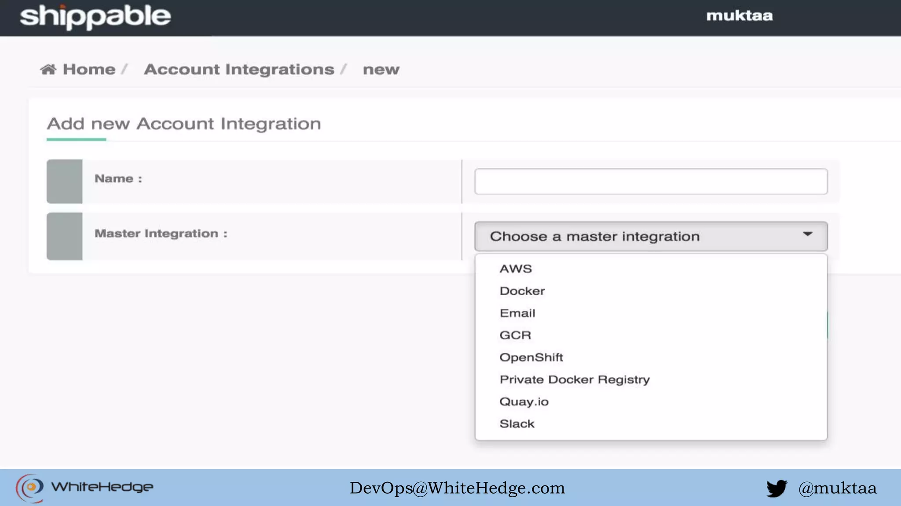The image size is (901, 506).
Task: Click the Twitter bird icon
Action: (x=776, y=488)
